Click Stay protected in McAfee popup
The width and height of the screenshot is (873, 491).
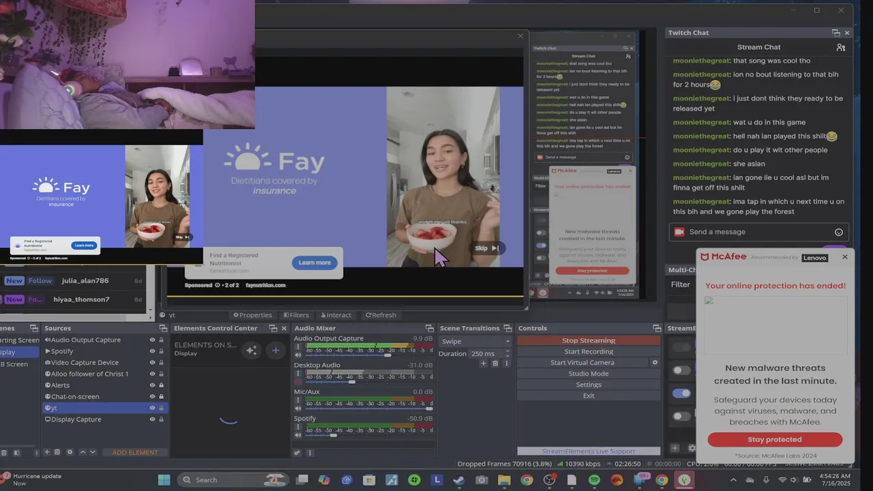tap(775, 440)
